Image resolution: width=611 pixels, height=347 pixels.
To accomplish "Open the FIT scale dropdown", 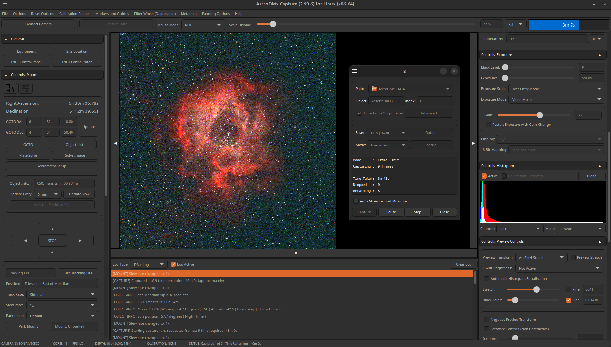I will [x=515, y=24].
